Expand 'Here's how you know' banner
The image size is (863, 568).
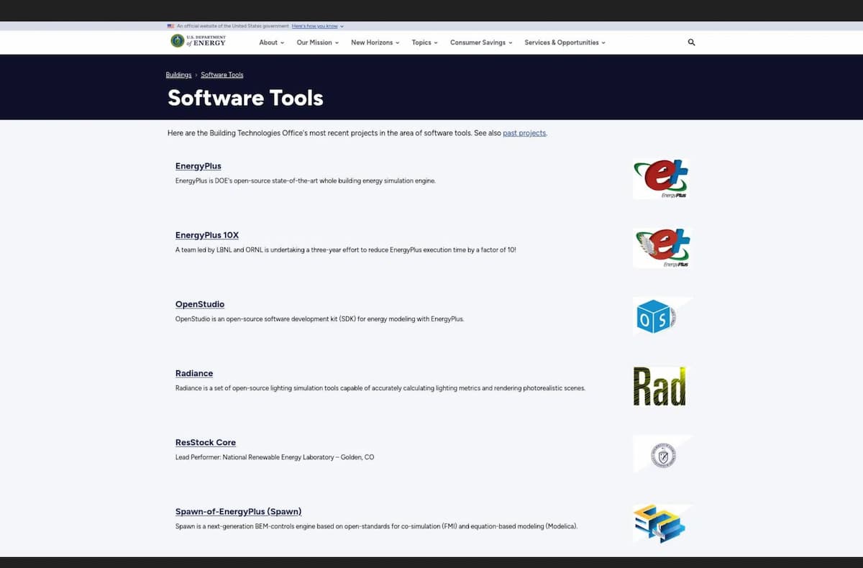point(317,26)
